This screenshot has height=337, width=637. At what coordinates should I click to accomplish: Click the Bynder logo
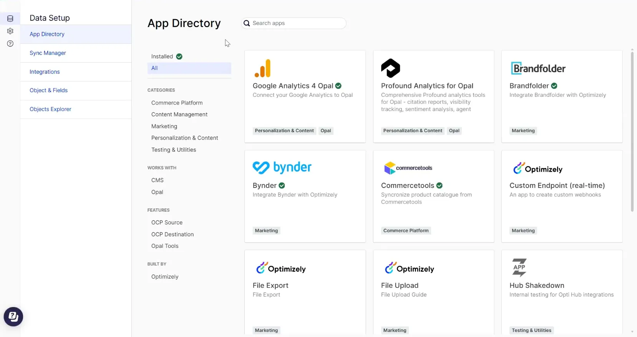click(x=282, y=168)
